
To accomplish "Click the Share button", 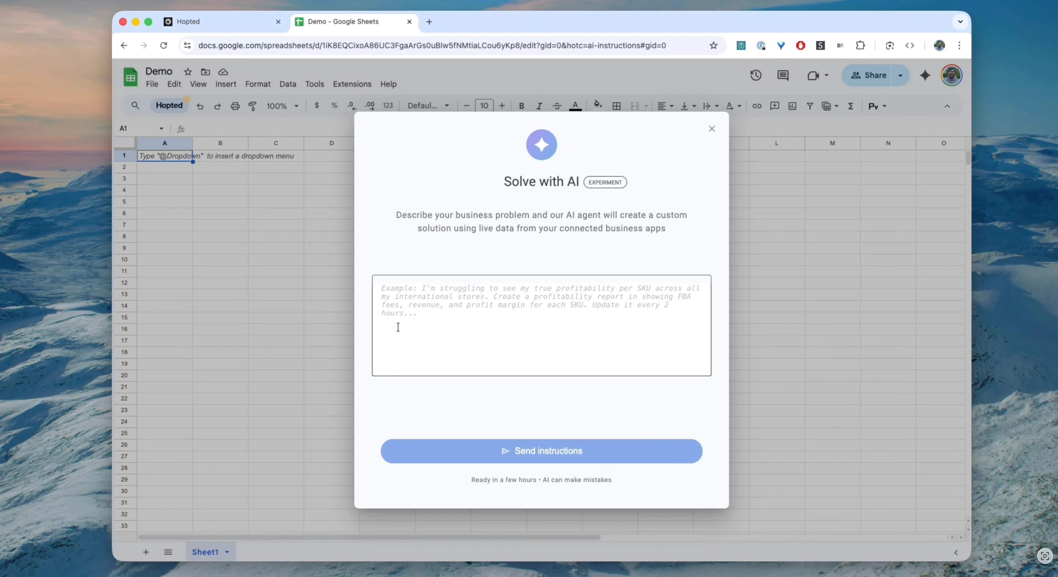I will point(868,75).
